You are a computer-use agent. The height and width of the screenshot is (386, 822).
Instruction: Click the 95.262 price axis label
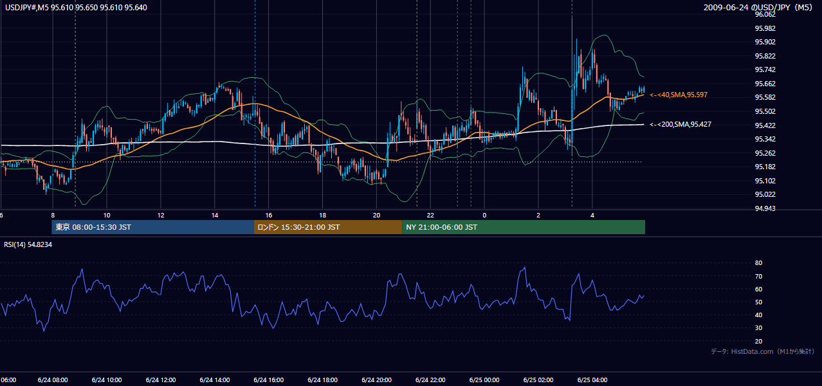(765, 153)
